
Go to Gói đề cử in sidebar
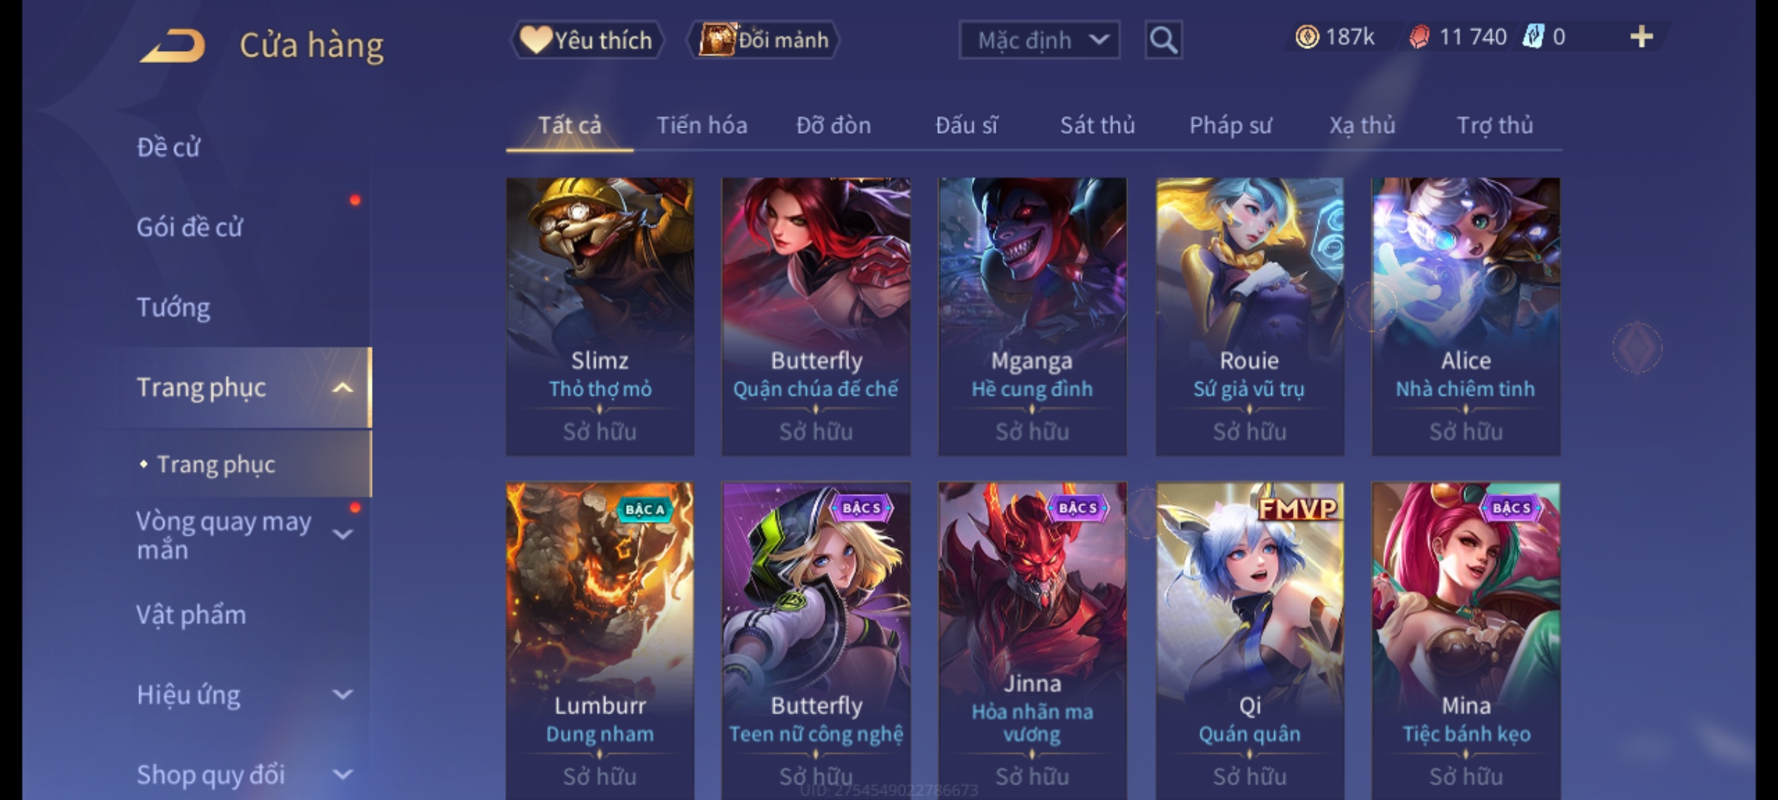coord(190,227)
